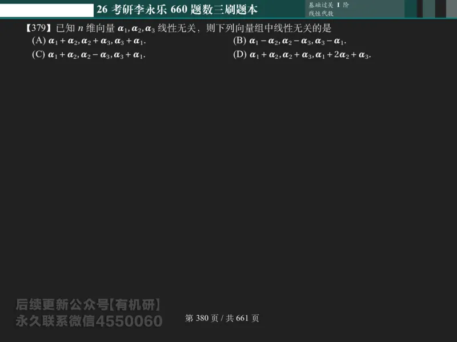Click the page indicator 第380页/共661页

coord(221,318)
